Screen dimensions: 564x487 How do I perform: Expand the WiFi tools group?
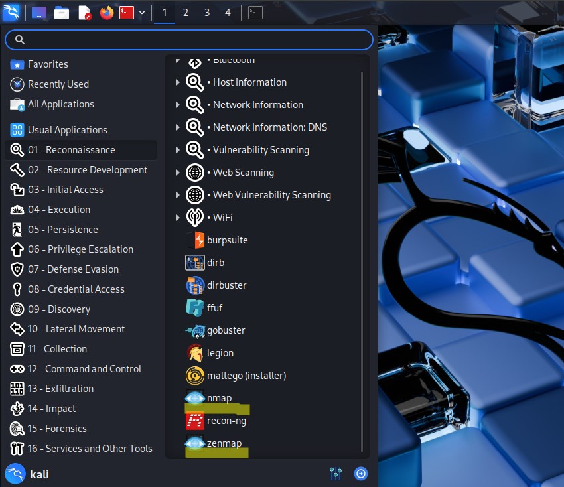point(178,218)
